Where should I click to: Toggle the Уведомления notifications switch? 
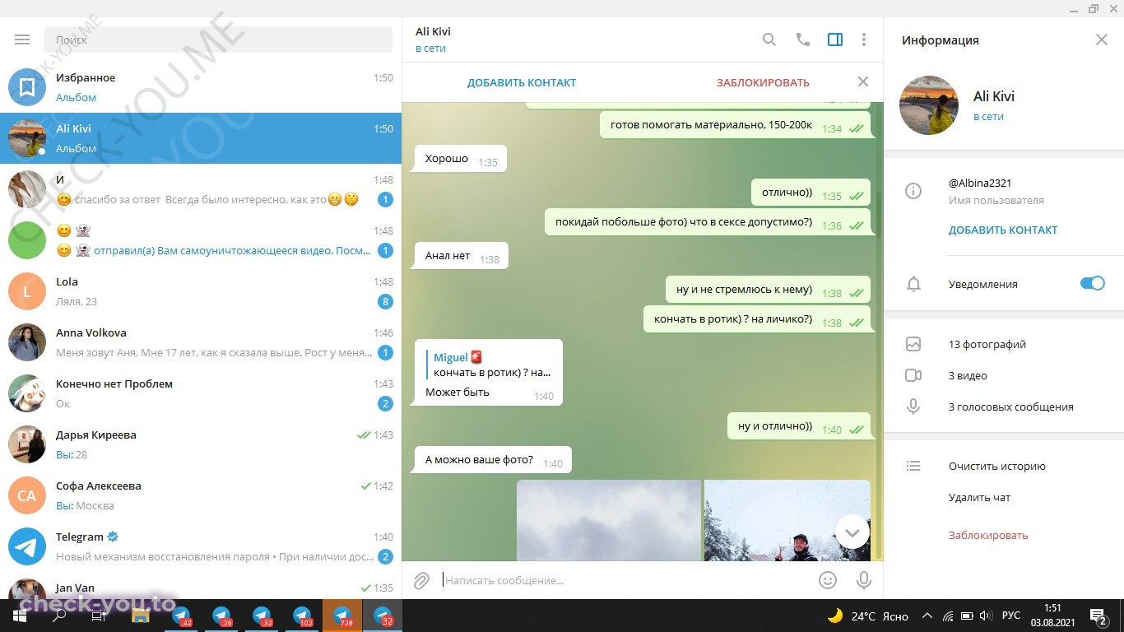point(1093,283)
